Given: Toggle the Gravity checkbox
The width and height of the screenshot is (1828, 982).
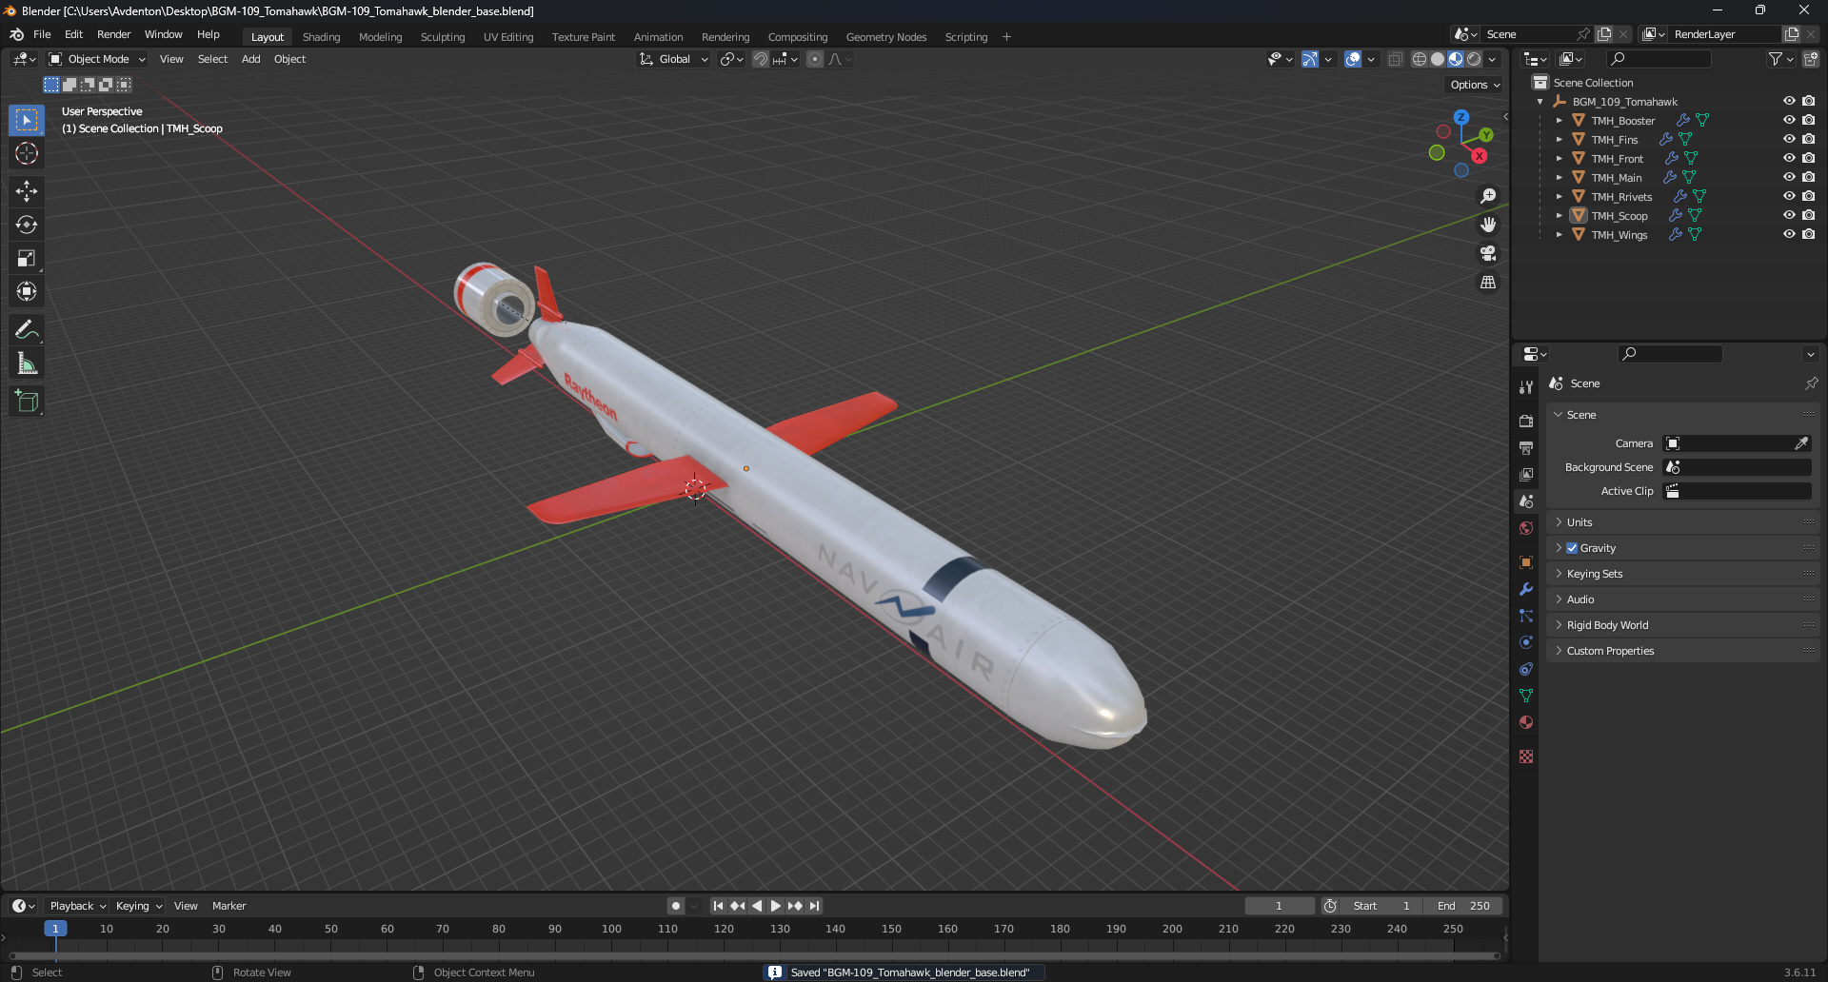Looking at the screenshot, I should (x=1572, y=548).
